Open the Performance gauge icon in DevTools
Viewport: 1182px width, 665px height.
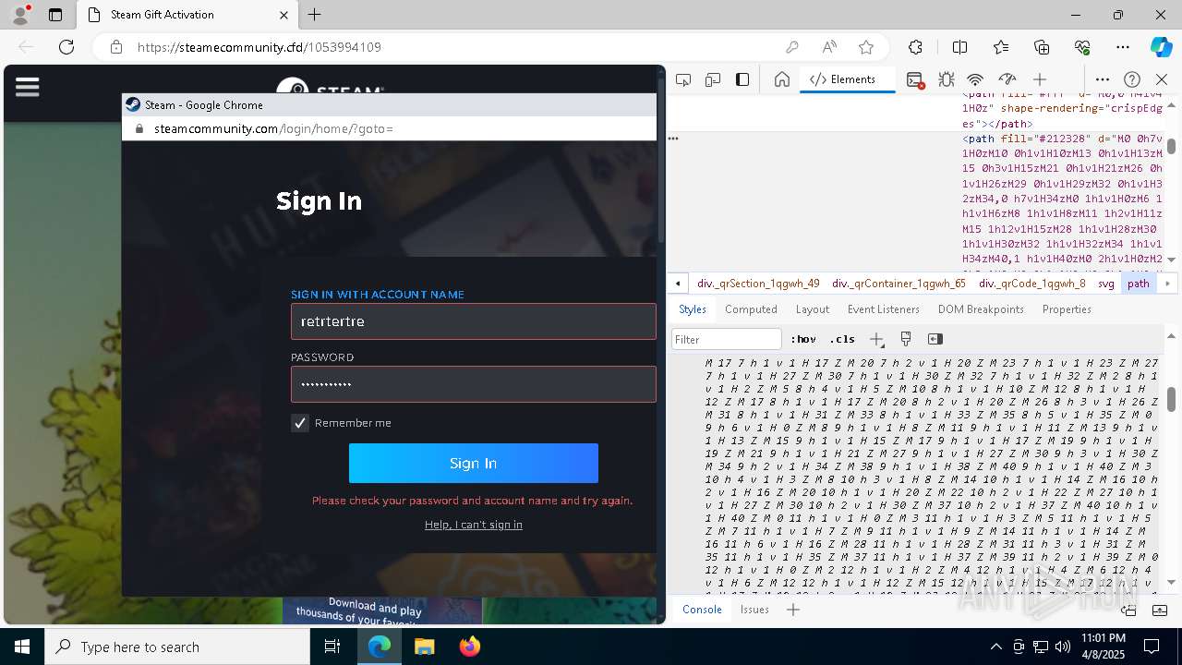pyautogui.click(x=1007, y=79)
